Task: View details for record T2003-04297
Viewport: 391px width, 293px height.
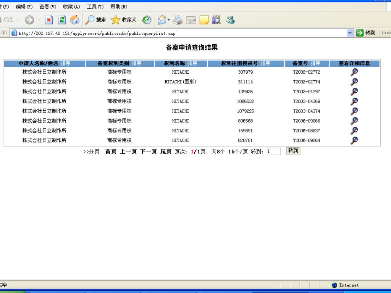Action: (x=354, y=92)
